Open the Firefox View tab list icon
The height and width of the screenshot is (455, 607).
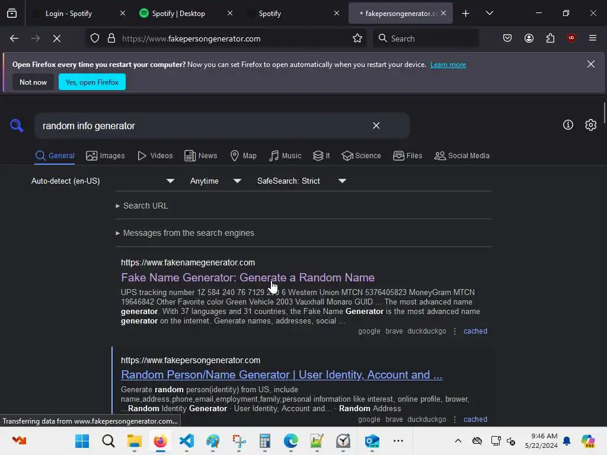[12, 13]
